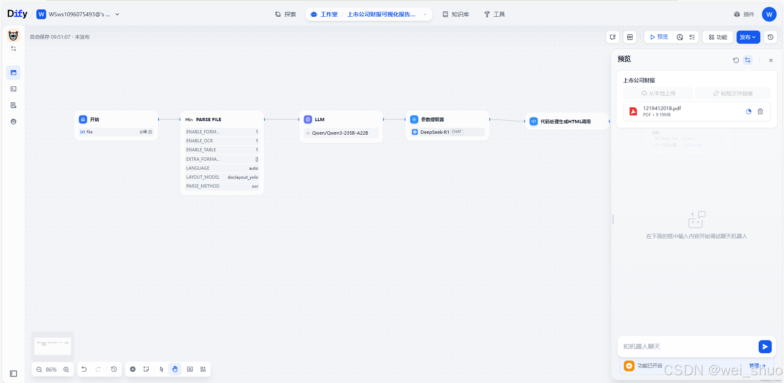Image resolution: width=784 pixels, height=383 pixels.
Task: Switch to pointer mode
Action: coord(161,369)
